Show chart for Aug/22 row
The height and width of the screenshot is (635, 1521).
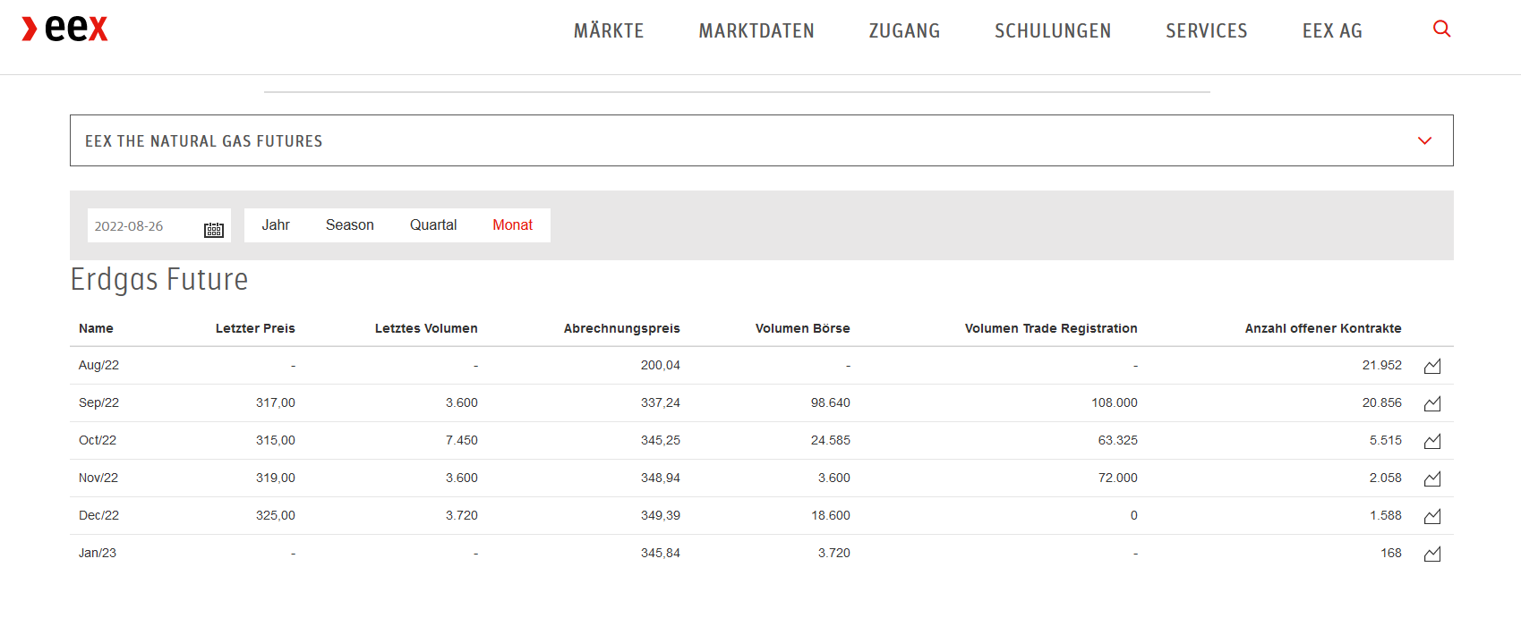tap(1432, 366)
